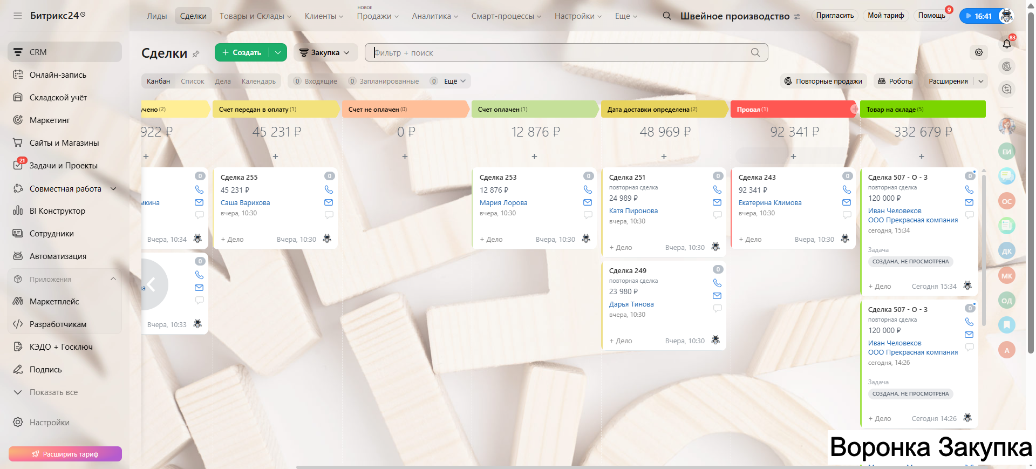The height and width of the screenshot is (469, 1036).
Task: Collapse the left menu with hamburger icon
Action: tap(18, 16)
